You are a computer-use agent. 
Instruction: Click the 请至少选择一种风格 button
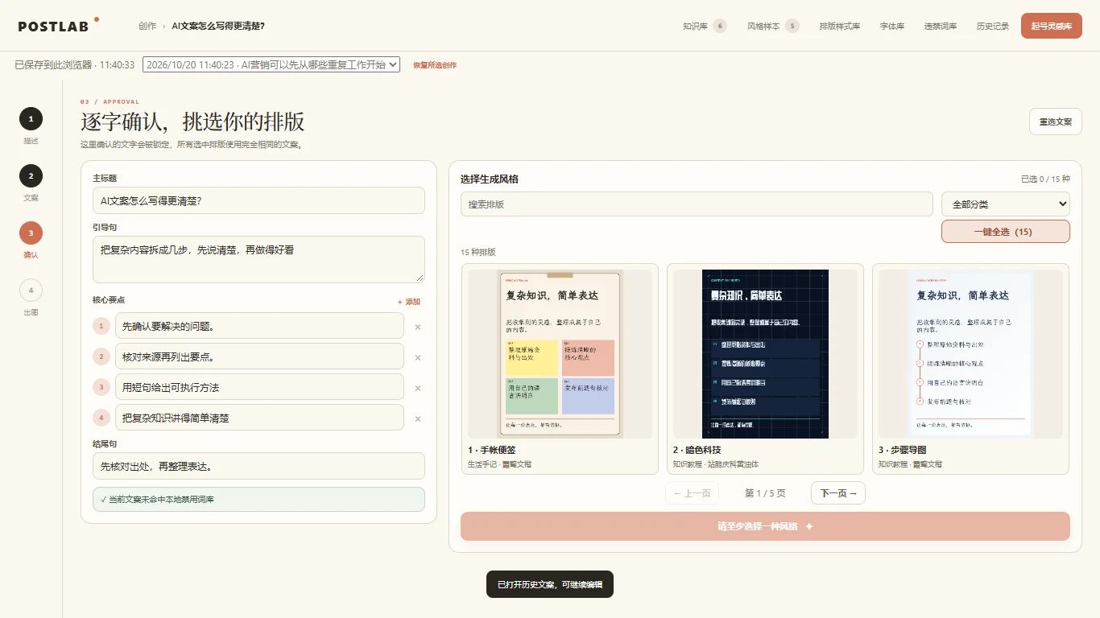click(765, 526)
